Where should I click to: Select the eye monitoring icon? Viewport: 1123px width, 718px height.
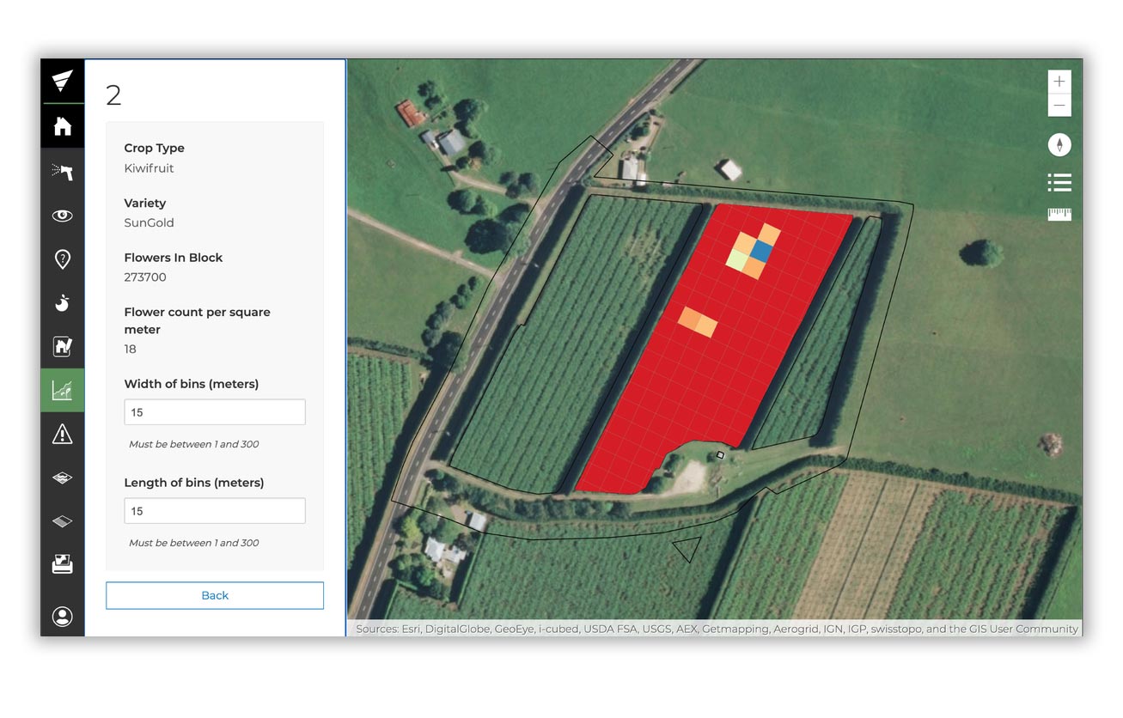(62, 216)
